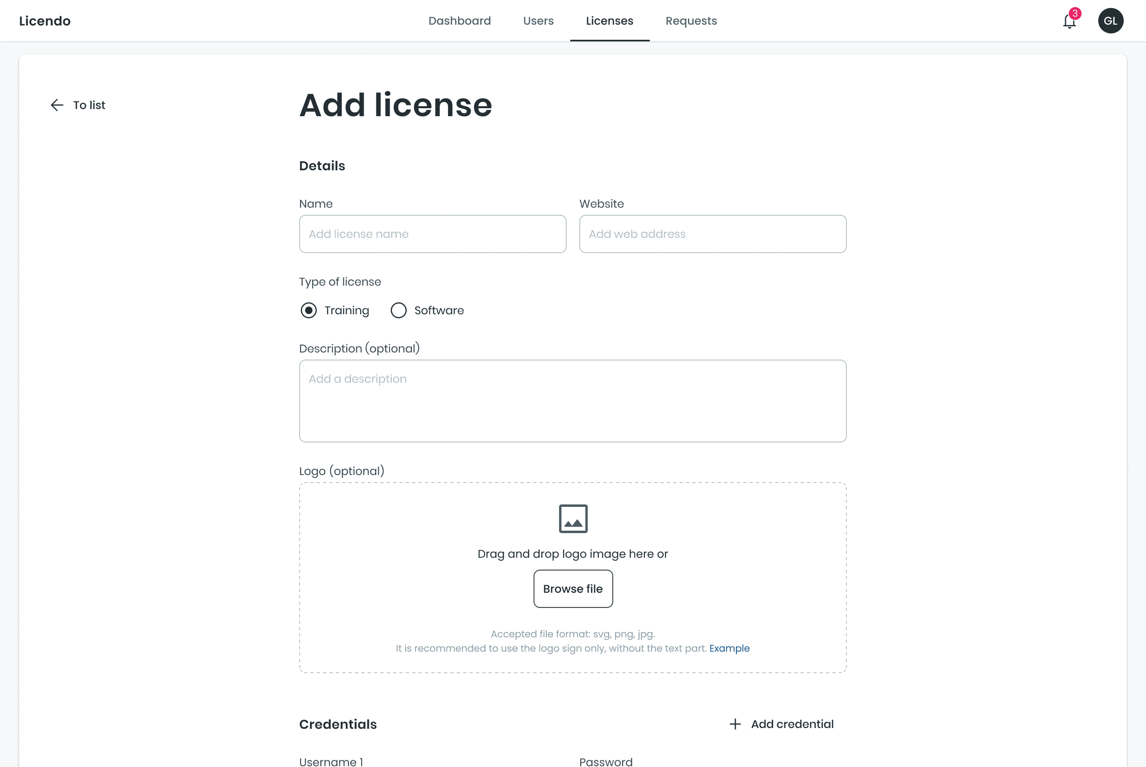The height and width of the screenshot is (767, 1146).
Task: Select the Licenses tab
Action: tap(609, 21)
